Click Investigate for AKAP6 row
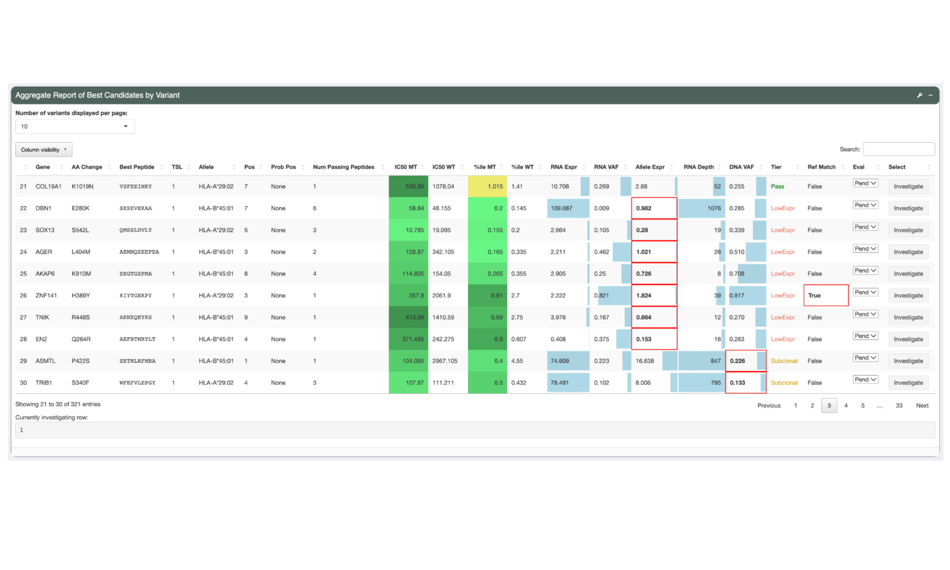Viewport: 950px width, 570px height. pyautogui.click(x=908, y=274)
